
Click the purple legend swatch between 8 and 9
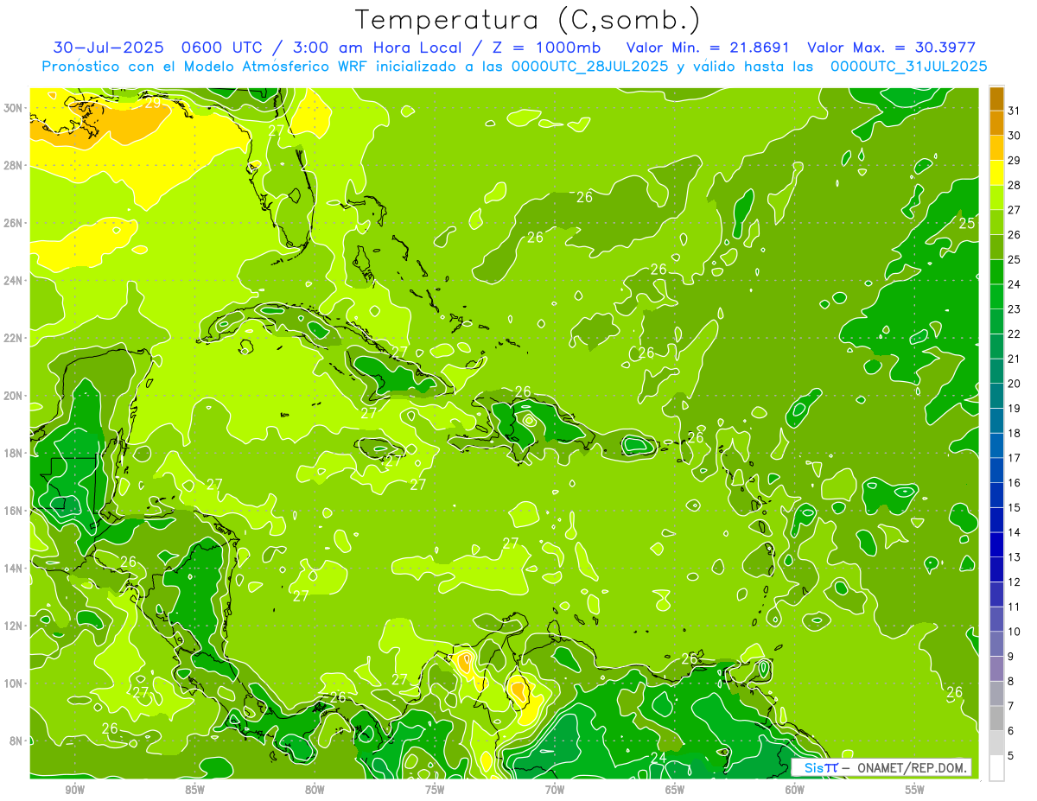pos(996,669)
